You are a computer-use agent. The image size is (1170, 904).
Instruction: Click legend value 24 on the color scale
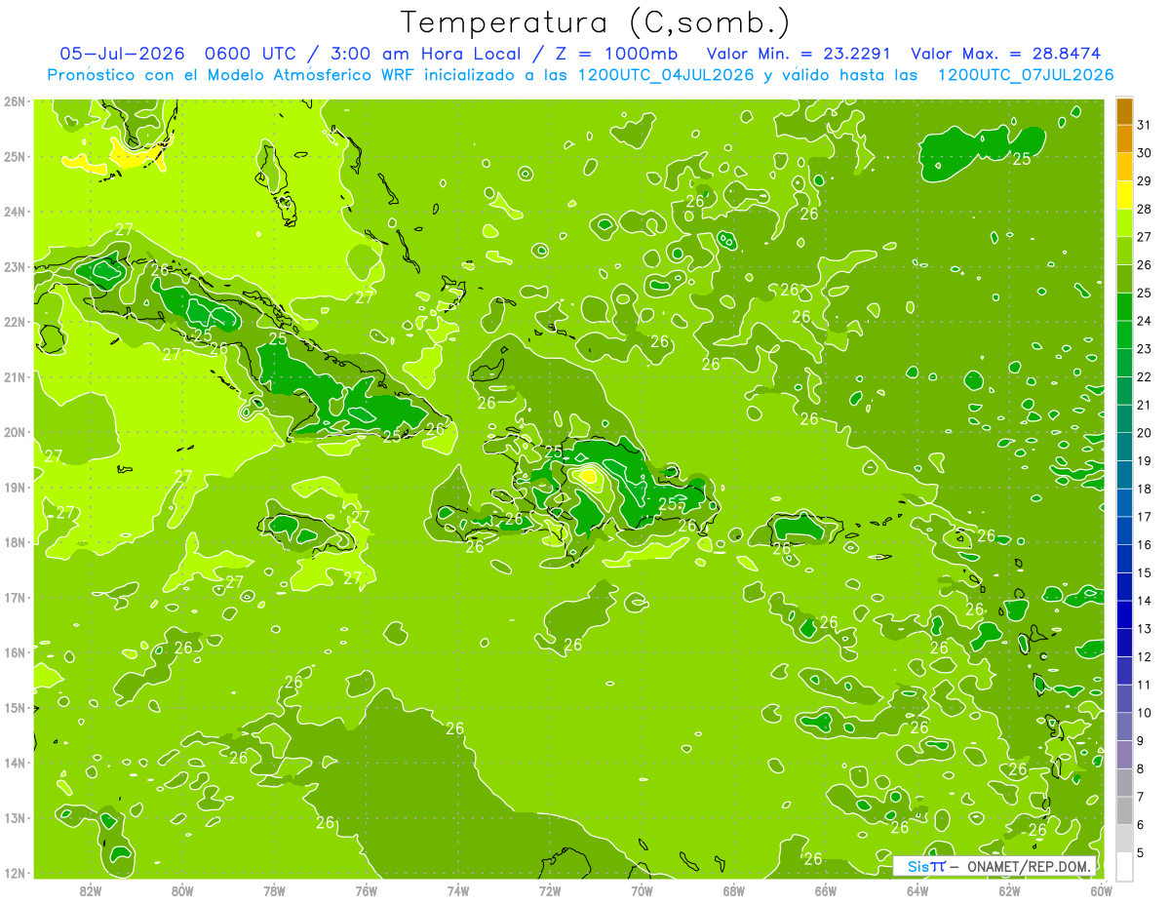[1144, 321]
